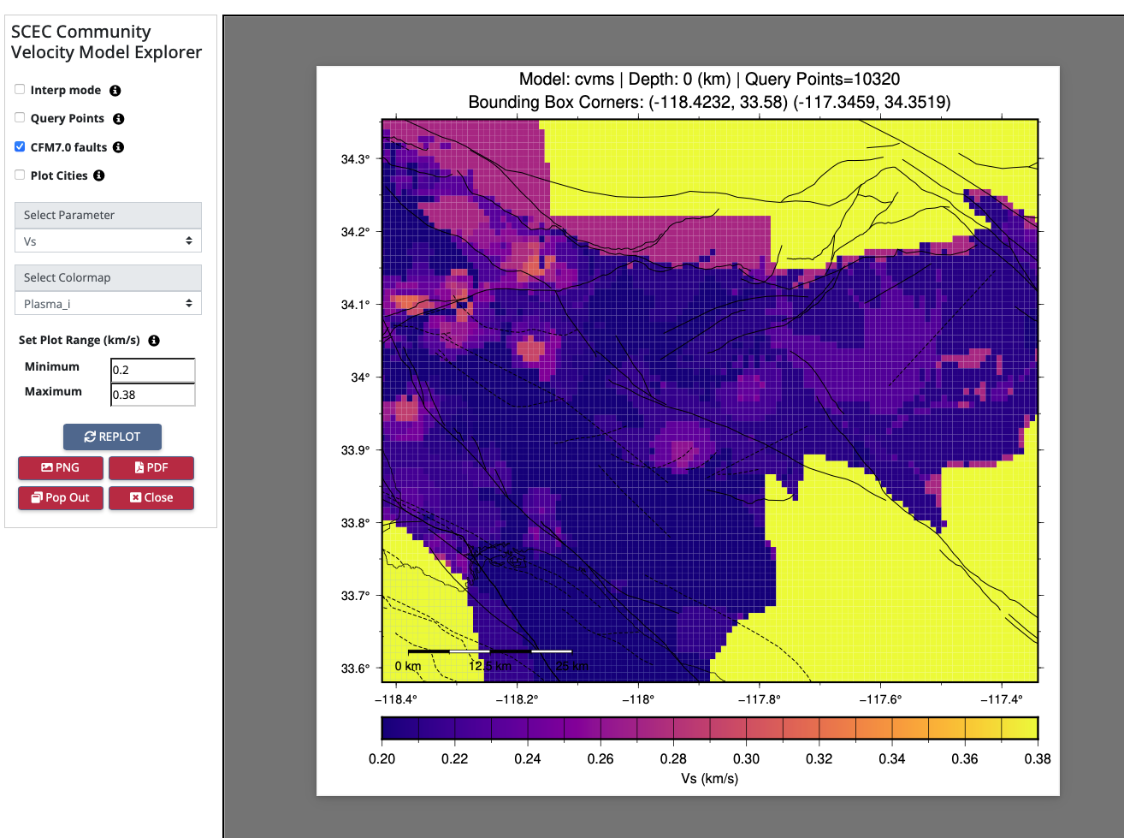The image size is (1124, 838).
Task: Click info icon next to CFM7.0 faults
Action: [119, 147]
